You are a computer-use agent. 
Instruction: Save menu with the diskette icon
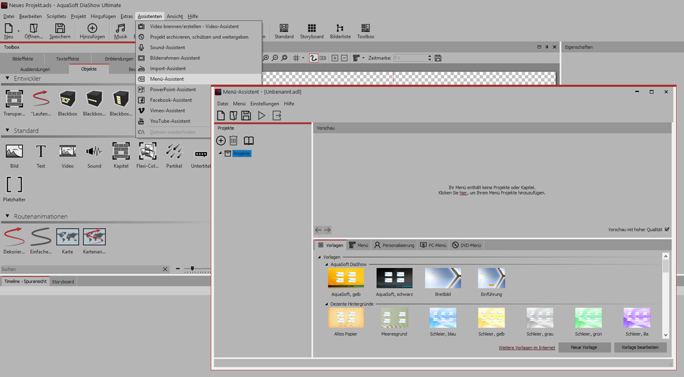click(246, 116)
